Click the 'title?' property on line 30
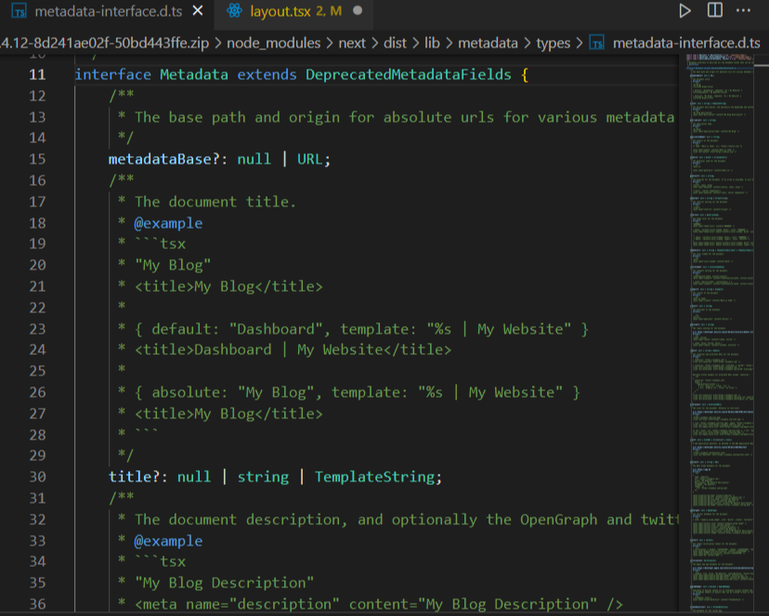Viewport: 769px width, 616px height. (134, 477)
